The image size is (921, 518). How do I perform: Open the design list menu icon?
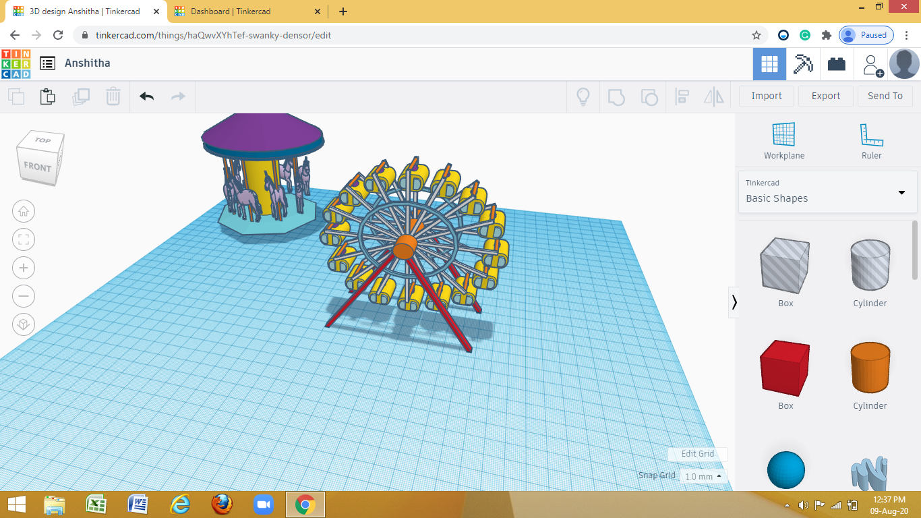point(47,63)
